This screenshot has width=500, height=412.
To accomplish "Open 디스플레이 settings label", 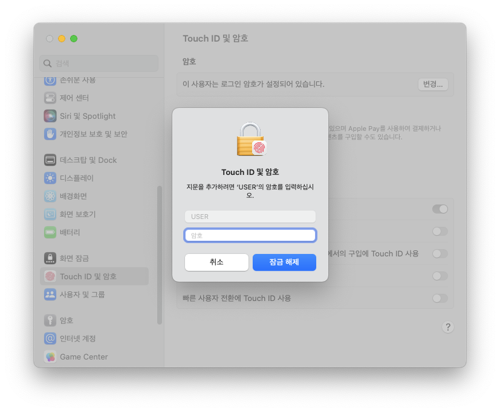I will pos(77,178).
